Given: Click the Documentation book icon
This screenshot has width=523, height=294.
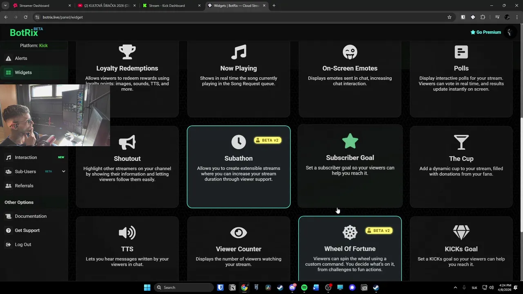Looking at the screenshot, I should point(8,216).
